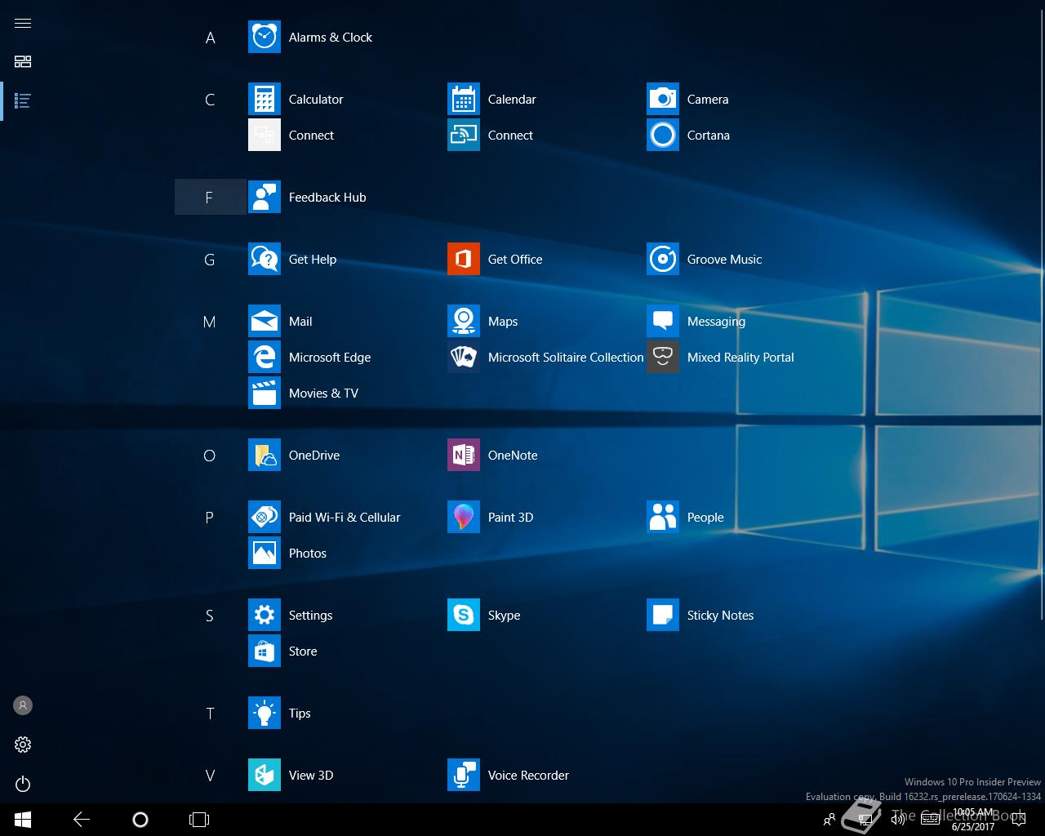Switch to Pinned tiles view
1045x836 pixels.
click(x=23, y=61)
